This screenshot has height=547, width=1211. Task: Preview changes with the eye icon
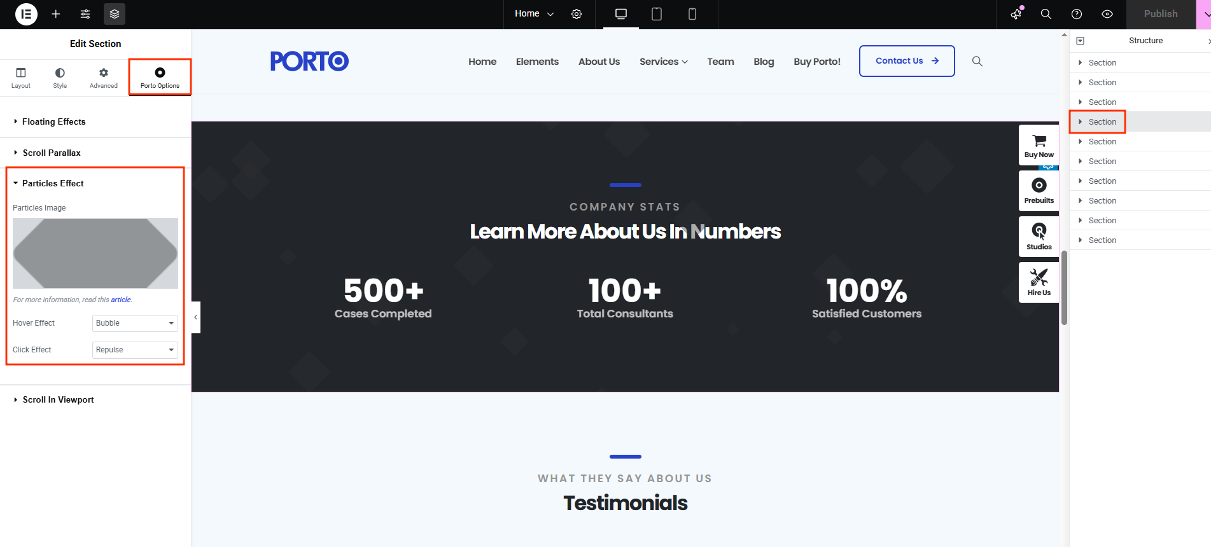point(1107,14)
